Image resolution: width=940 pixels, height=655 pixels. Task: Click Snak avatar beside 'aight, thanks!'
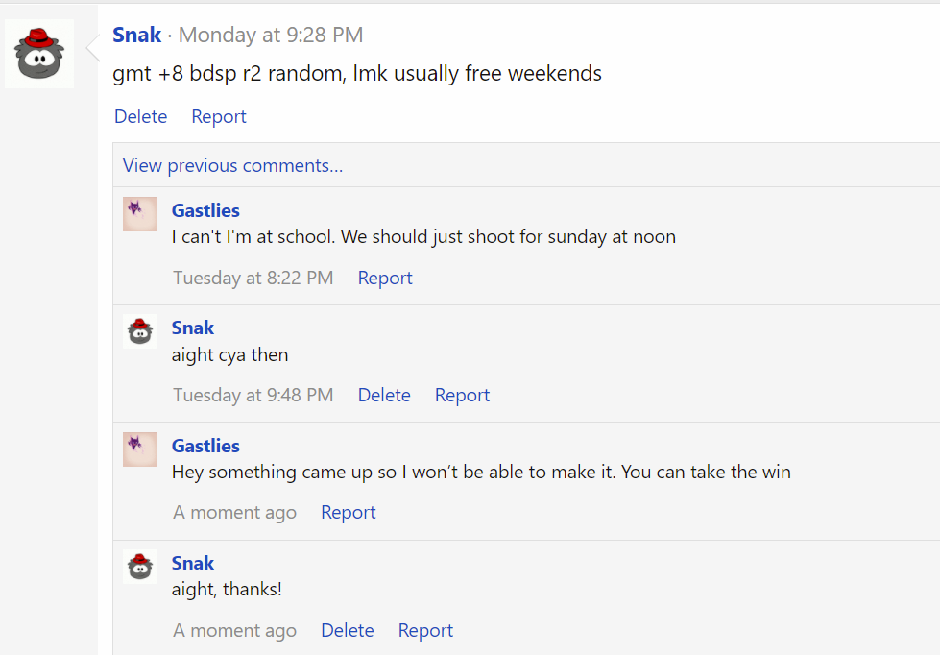pos(140,567)
